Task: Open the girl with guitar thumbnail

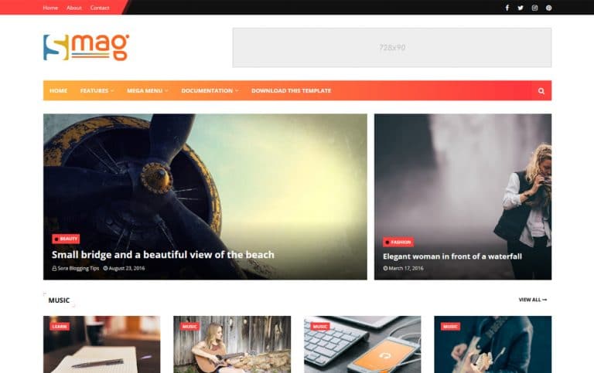Action: tap(232, 344)
